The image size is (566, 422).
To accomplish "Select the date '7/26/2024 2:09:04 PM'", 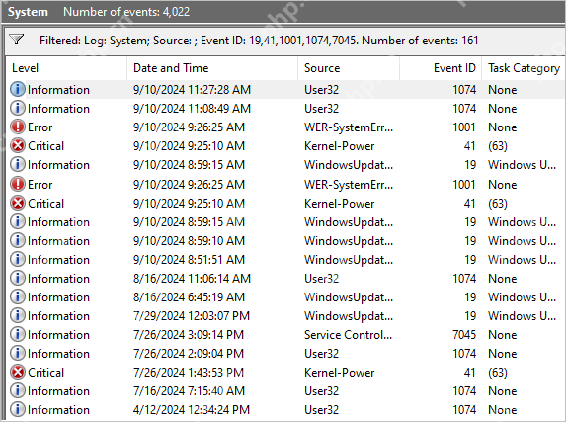I will [x=189, y=354].
